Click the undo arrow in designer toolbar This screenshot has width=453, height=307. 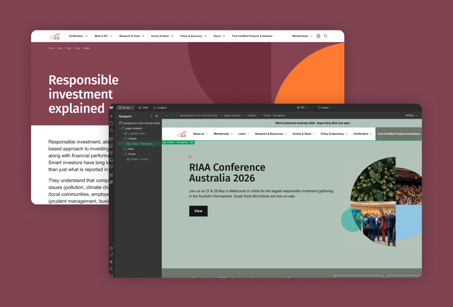pyautogui.click(x=166, y=115)
